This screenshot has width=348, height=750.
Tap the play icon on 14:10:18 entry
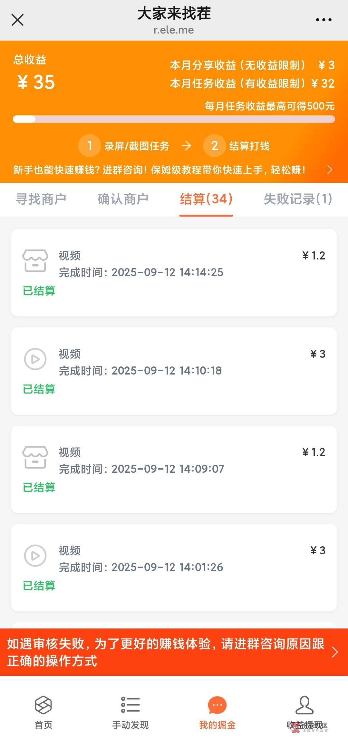click(35, 359)
